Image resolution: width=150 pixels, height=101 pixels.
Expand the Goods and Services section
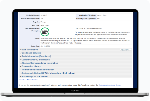31,53
